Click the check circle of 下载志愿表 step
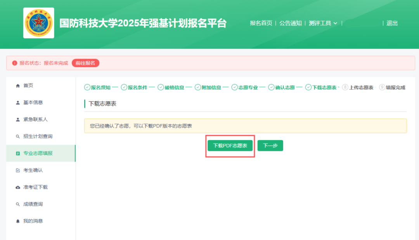 [x=308, y=87]
